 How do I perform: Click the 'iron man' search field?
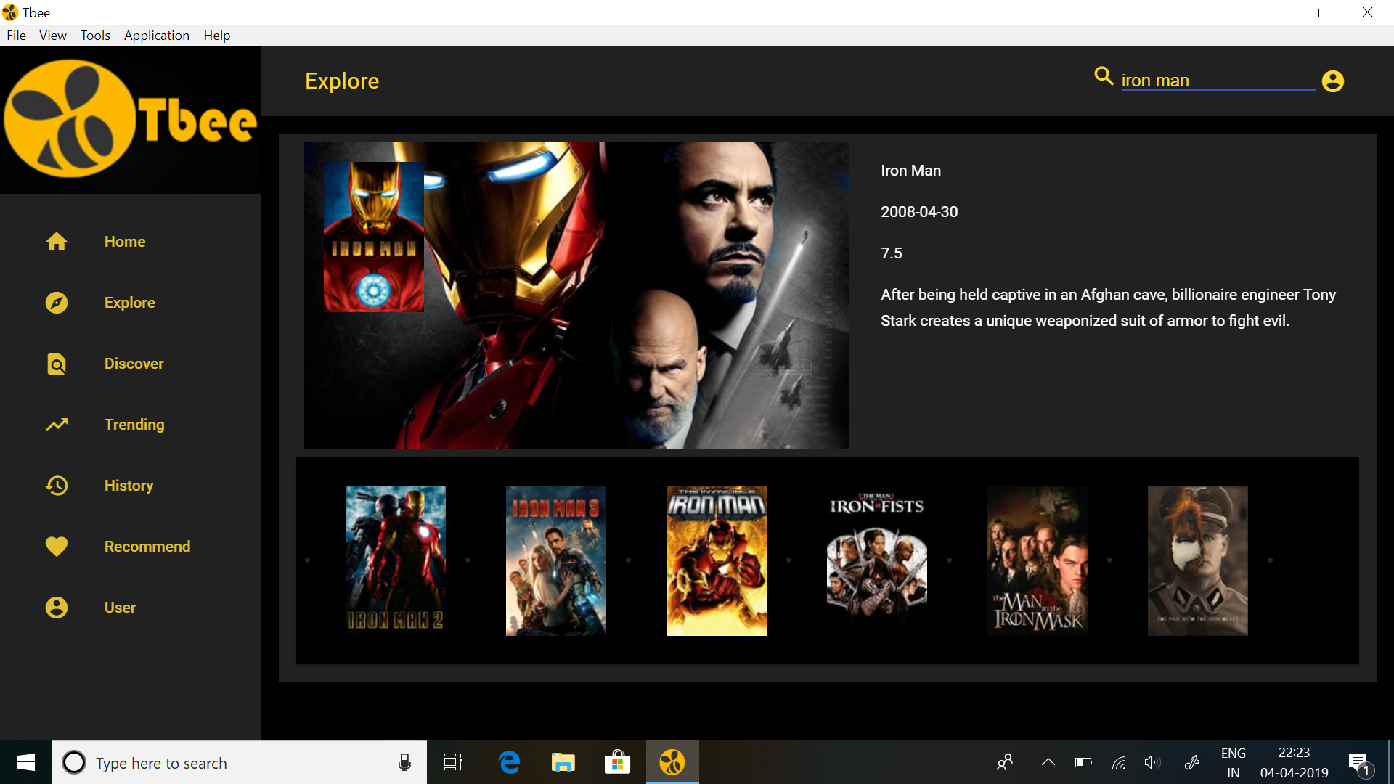coord(1218,81)
